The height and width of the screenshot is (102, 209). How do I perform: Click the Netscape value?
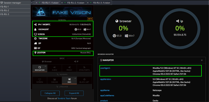click(157, 90)
